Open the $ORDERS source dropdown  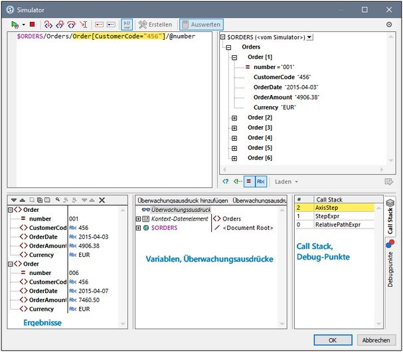click(x=309, y=37)
